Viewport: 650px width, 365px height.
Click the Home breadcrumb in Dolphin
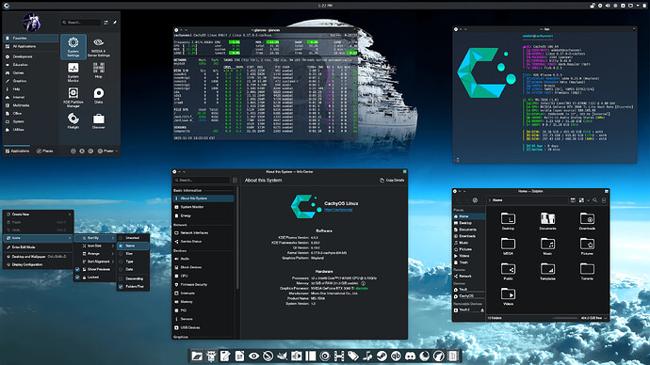coord(497,199)
